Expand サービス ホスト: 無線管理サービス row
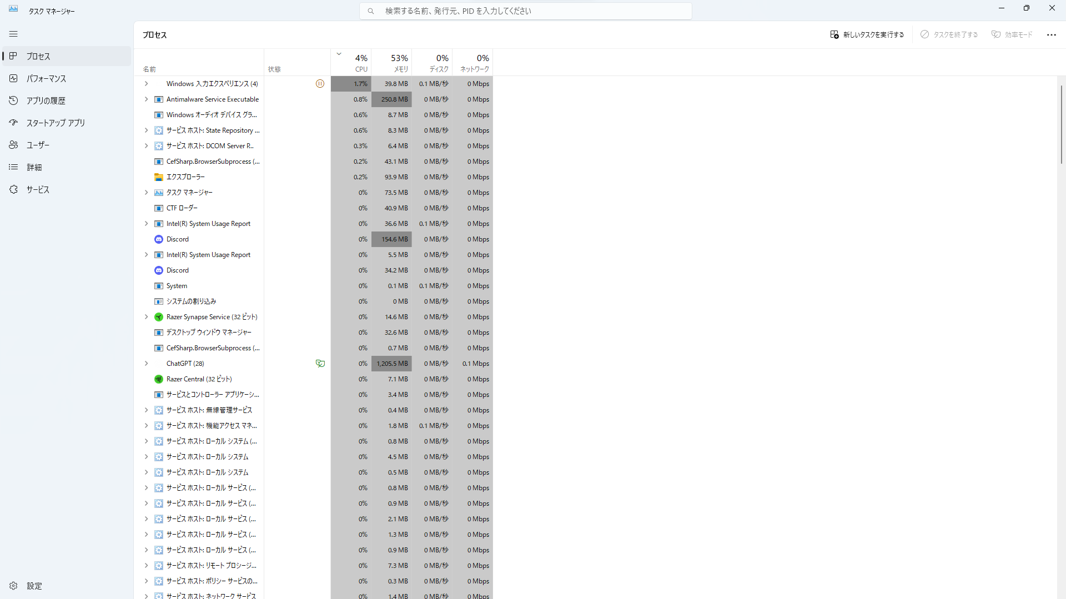Screen dimensions: 1066x599 tap(146, 410)
